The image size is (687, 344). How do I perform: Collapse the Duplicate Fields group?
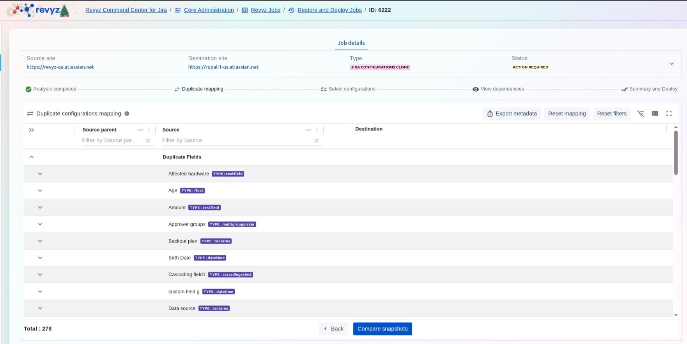[x=32, y=157]
